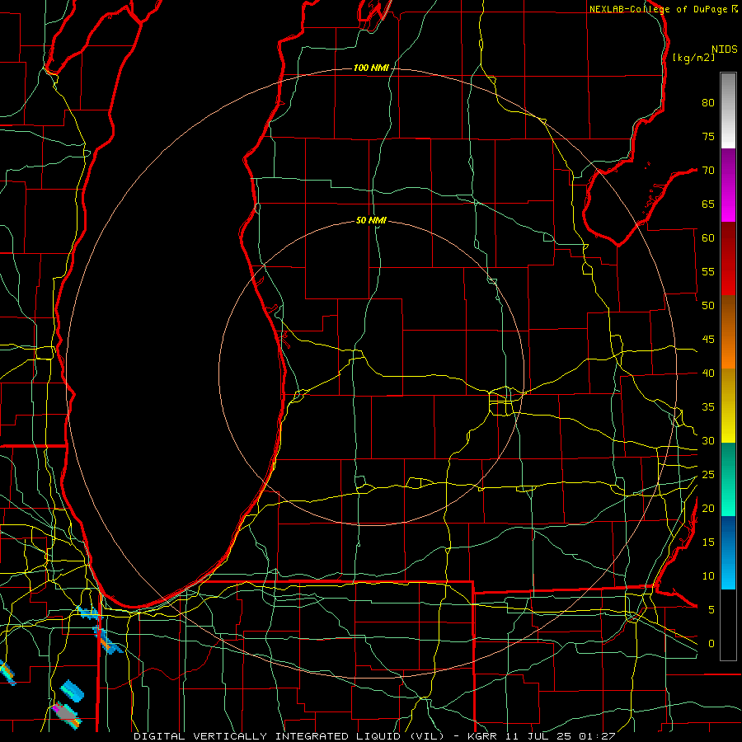Viewport: 742px width, 742px height.
Task: Click the [kg/m2] units label
Action: (693, 58)
